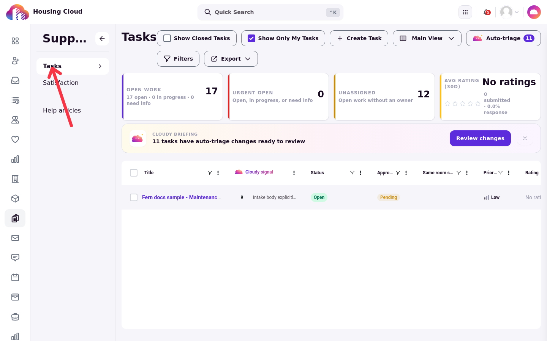This screenshot has width=547, height=341.
Task: Click the cube package sidebar icon
Action: pyautogui.click(x=15, y=199)
